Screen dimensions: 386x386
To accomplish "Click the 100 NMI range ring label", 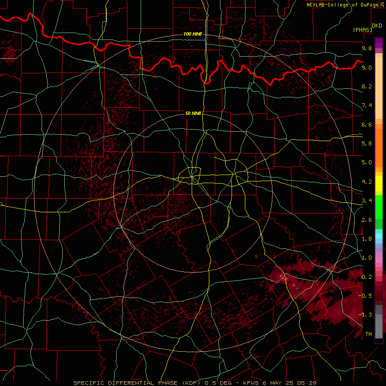I will (x=193, y=34).
